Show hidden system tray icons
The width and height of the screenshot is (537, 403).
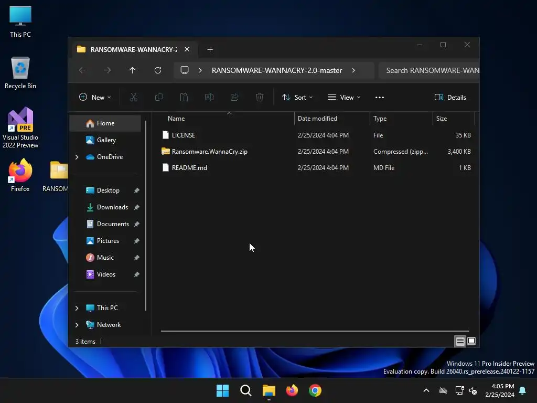tap(426, 390)
